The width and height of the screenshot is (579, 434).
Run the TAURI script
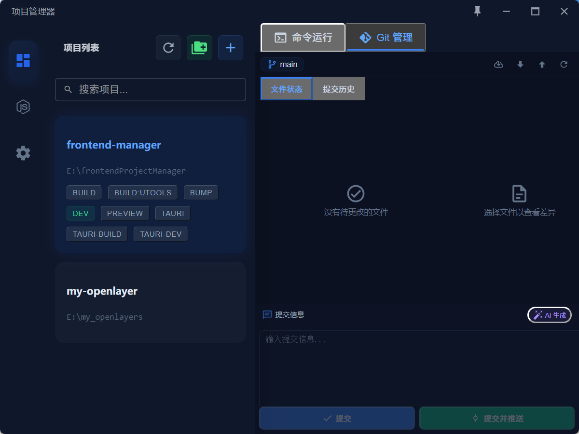(x=173, y=213)
